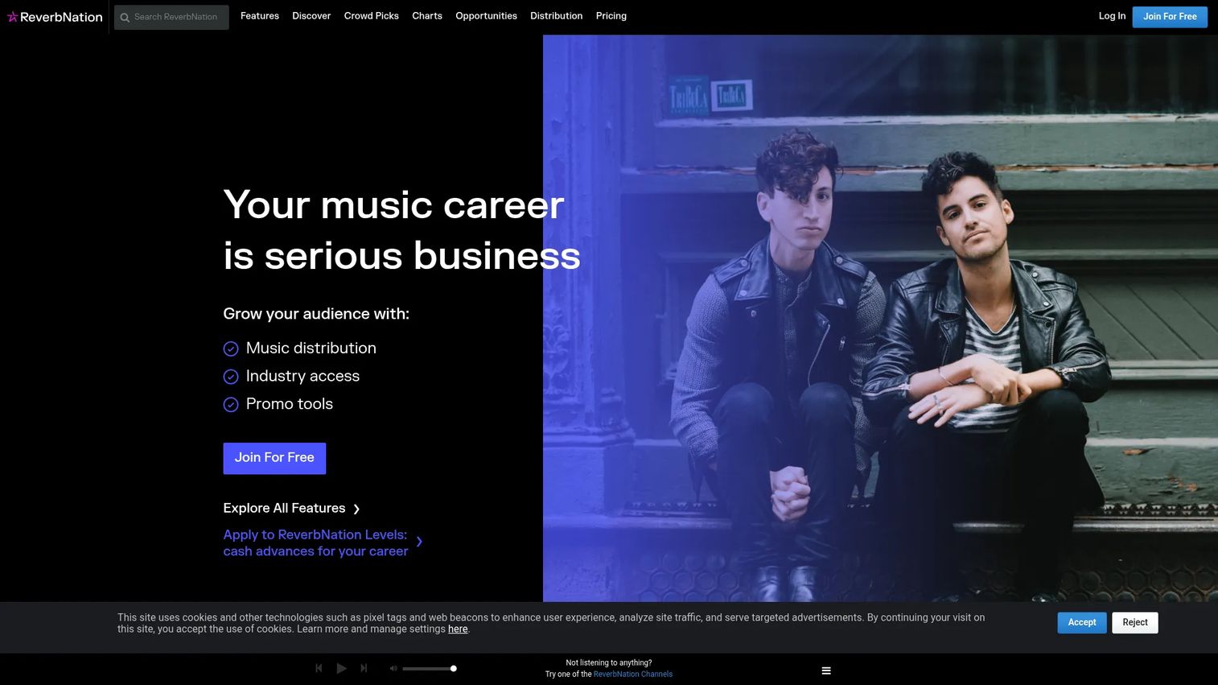Focus the Search ReverbNation field

171,17
